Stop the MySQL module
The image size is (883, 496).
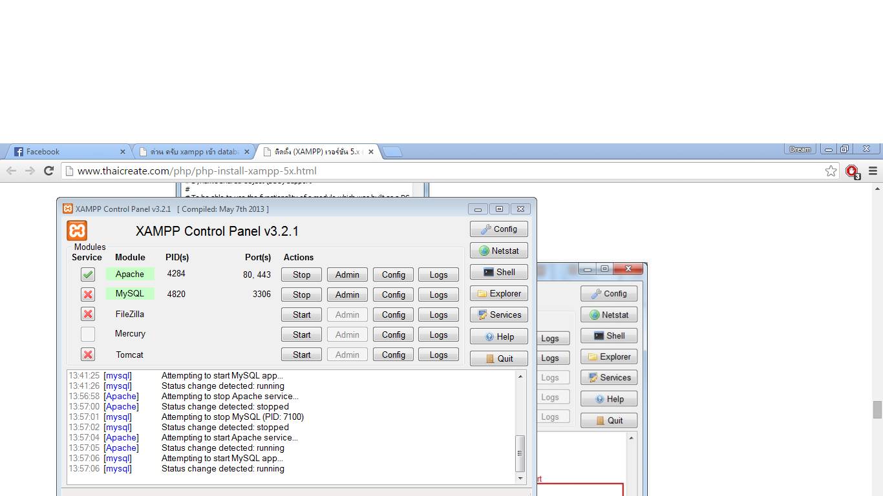pos(302,294)
